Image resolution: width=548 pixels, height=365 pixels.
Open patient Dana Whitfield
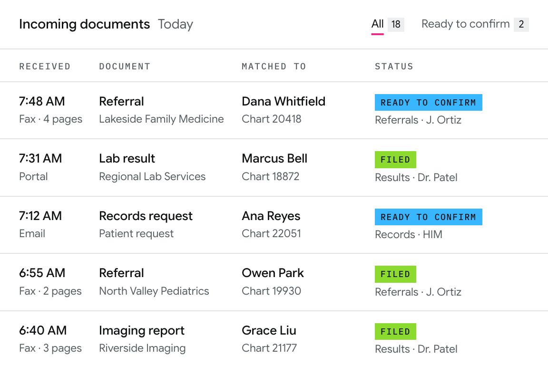(284, 101)
